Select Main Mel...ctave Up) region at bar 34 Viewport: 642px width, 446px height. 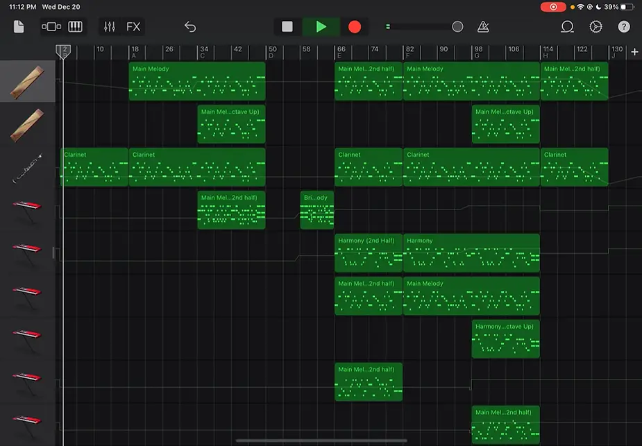click(x=231, y=124)
